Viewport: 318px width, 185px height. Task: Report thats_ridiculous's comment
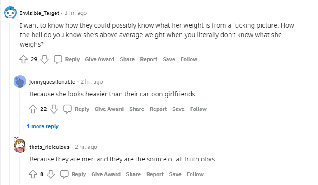pos(155,174)
